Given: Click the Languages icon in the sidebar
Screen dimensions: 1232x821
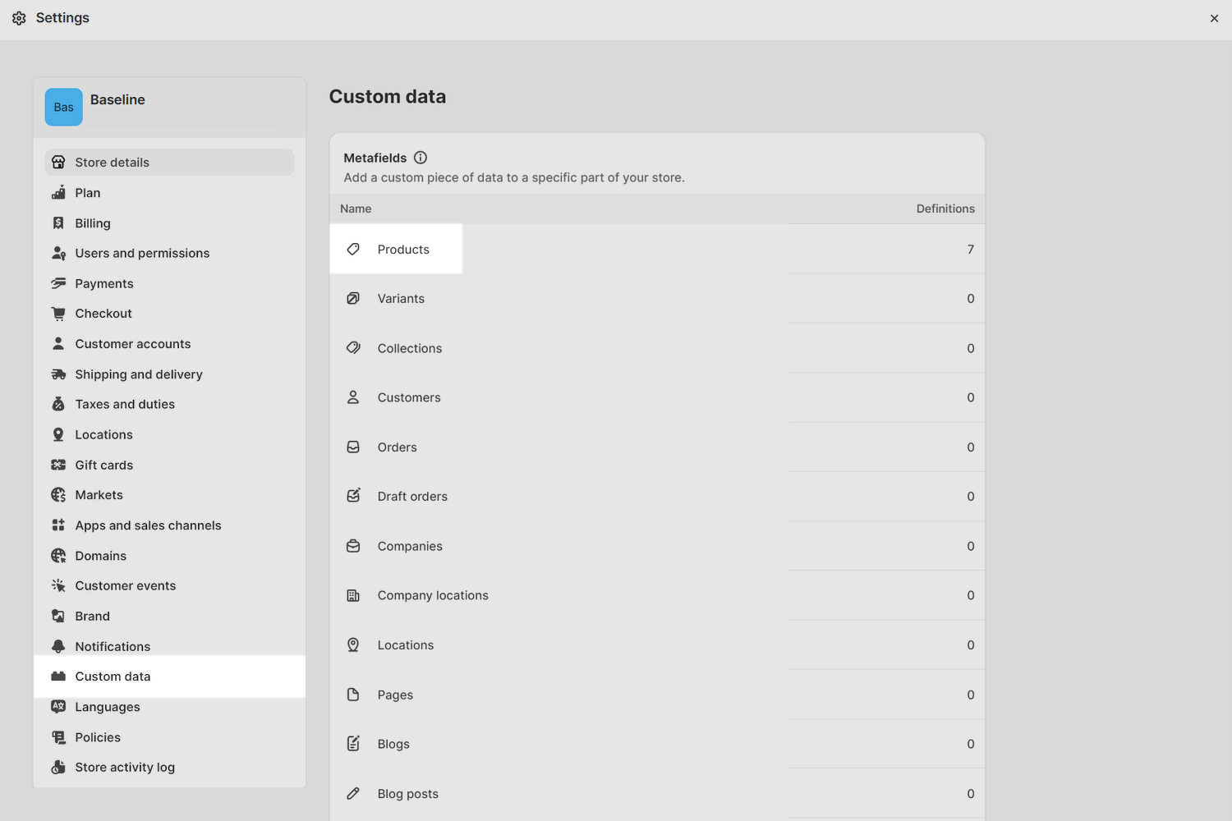Looking at the screenshot, I should [x=58, y=707].
